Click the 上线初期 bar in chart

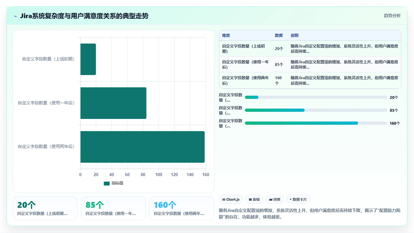(x=88, y=59)
